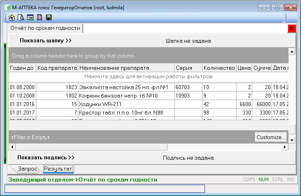
Task: Sort by Наименование препарата column
Action: coord(114,68)
